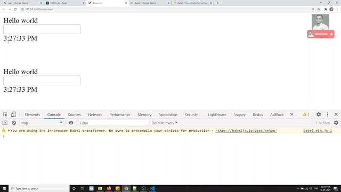The width and height of the screenshot is (341, 192).
Task: Switch to the Console tab
Action: [x=54, y=115]
